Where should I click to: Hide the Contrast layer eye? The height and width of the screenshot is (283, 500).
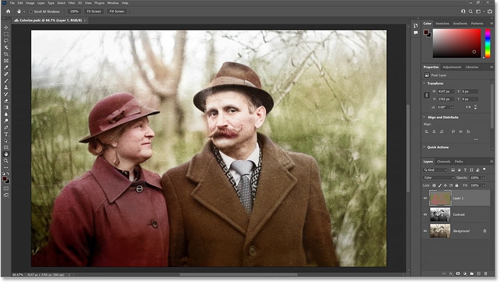tap(425, 215)
